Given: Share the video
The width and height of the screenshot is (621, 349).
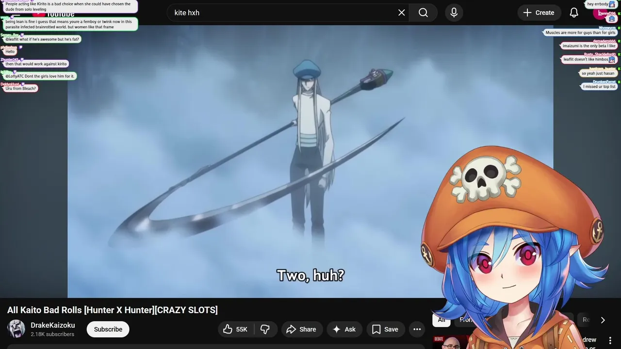Looking at the screenshot, I should (301, 329).
